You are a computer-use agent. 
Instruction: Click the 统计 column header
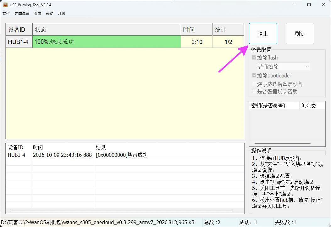228,29
